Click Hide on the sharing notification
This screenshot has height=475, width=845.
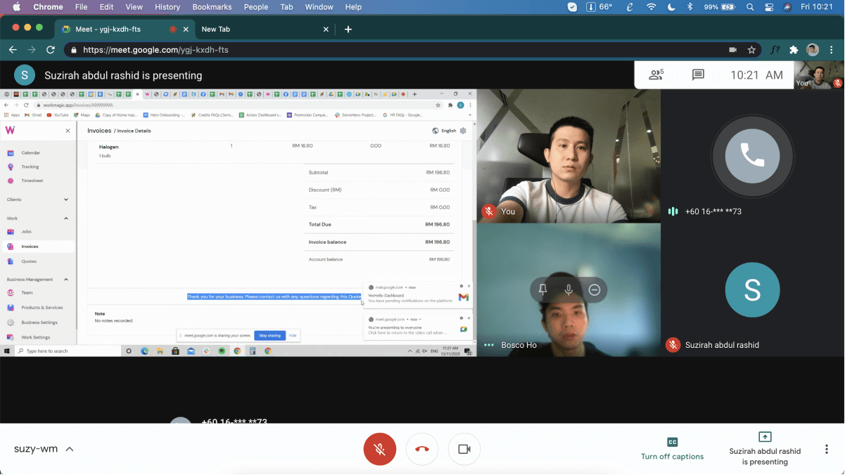pyautogui.click(x=293, y=335)
